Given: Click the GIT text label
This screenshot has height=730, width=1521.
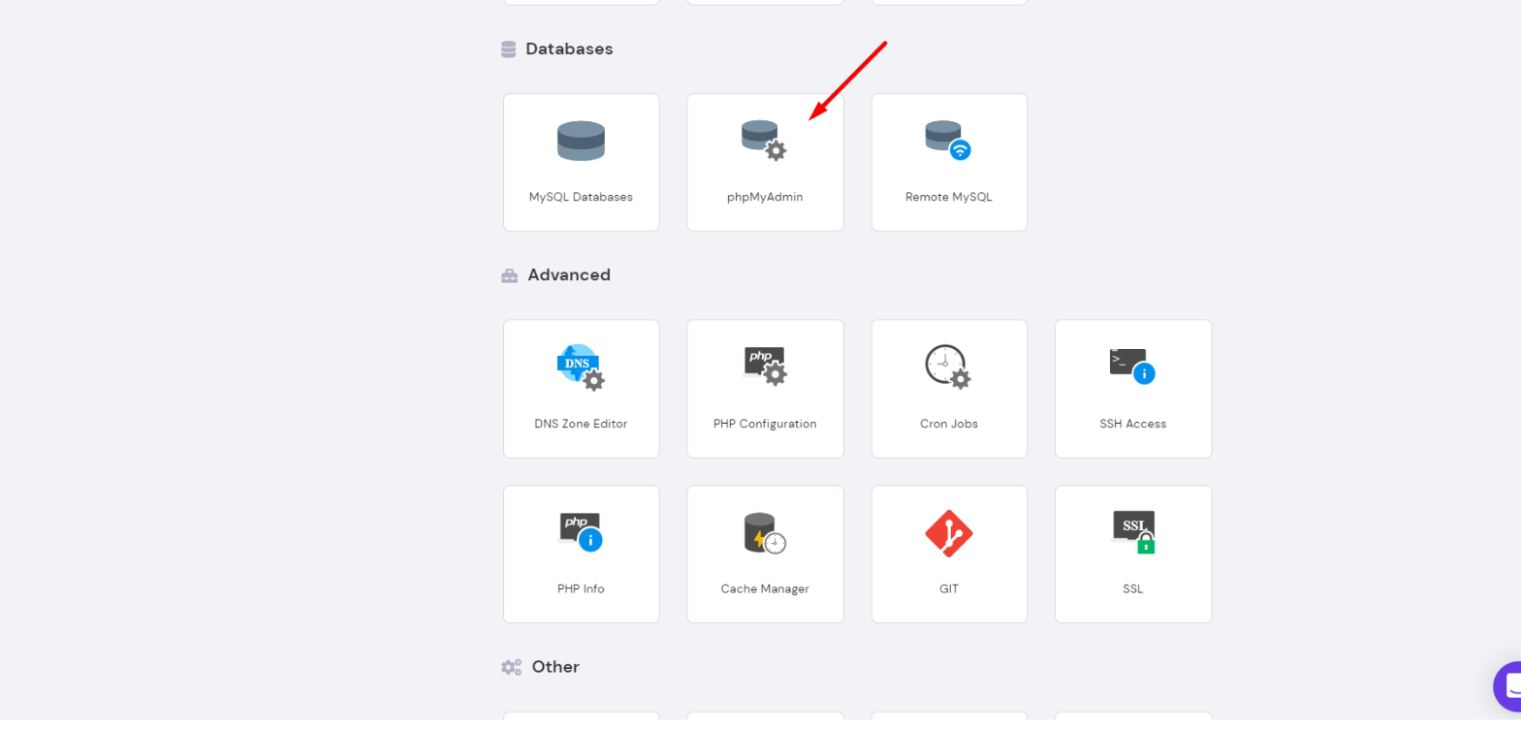Looking at the screenshot, I should pos(949,588).
